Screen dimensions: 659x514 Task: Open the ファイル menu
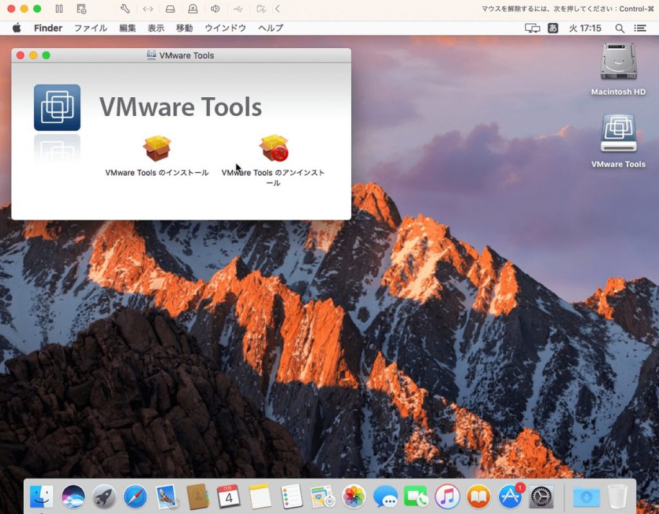pos(90,28)
